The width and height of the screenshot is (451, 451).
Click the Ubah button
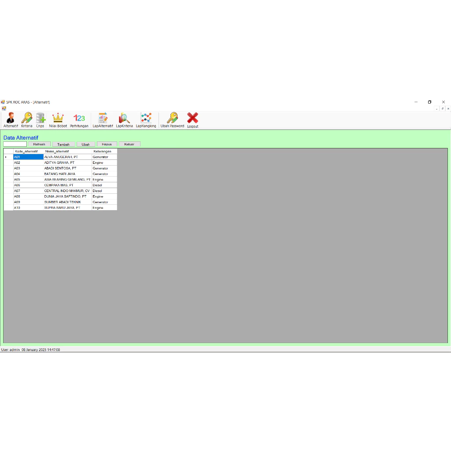86,144
